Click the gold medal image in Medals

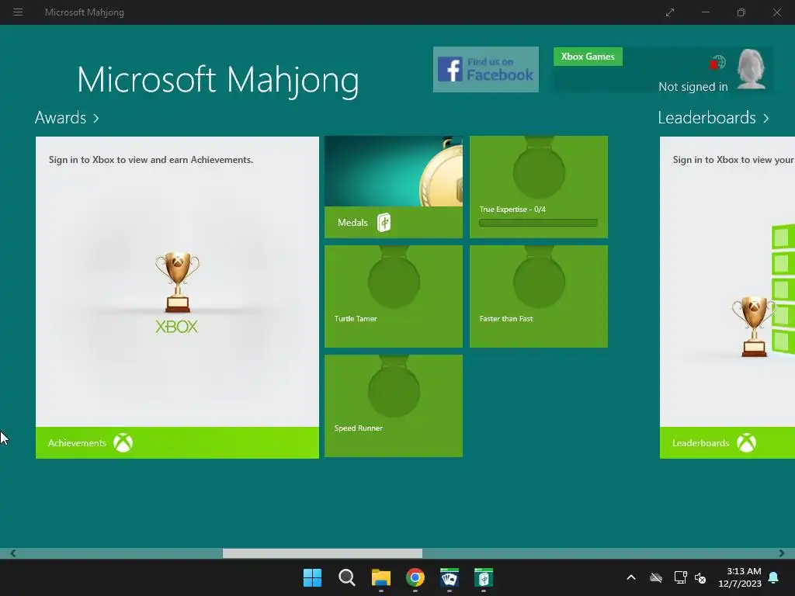pyautogui.click(x=441, y=172)
